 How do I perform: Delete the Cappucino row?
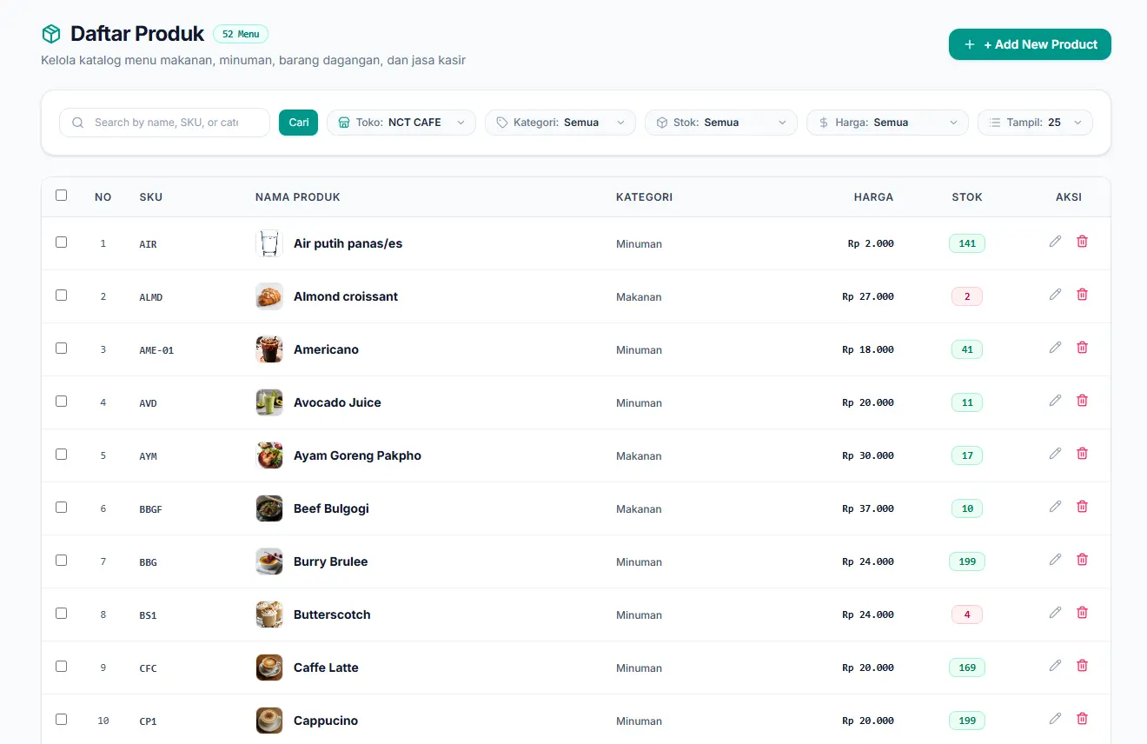[x=1082, y=719]
